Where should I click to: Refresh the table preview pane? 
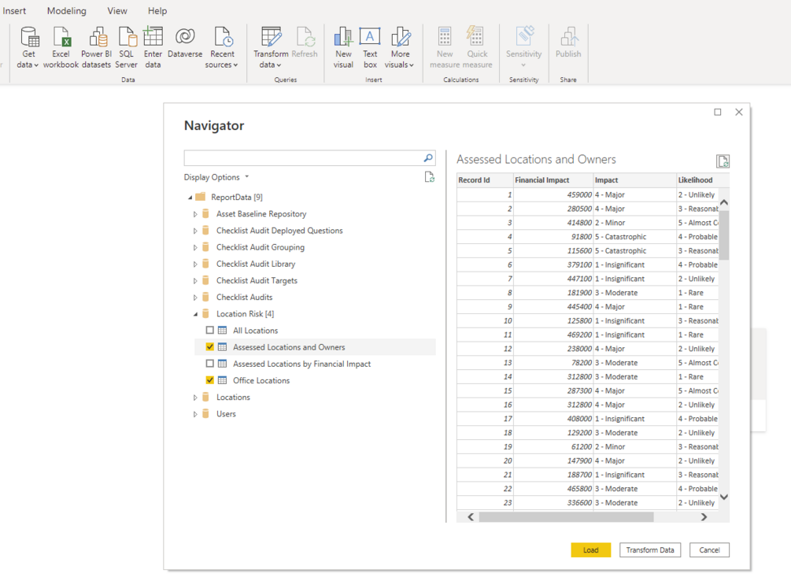pos(723,161)
